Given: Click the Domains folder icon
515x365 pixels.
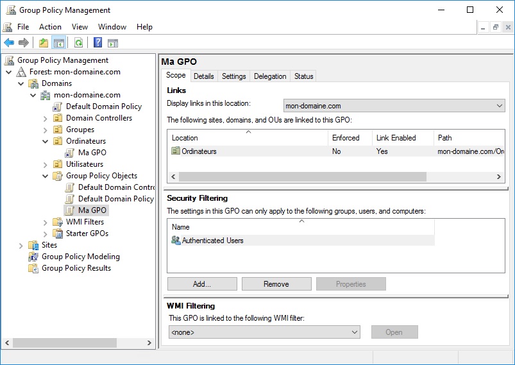Looking at the screenshot, I should click(x=33, y=83).
